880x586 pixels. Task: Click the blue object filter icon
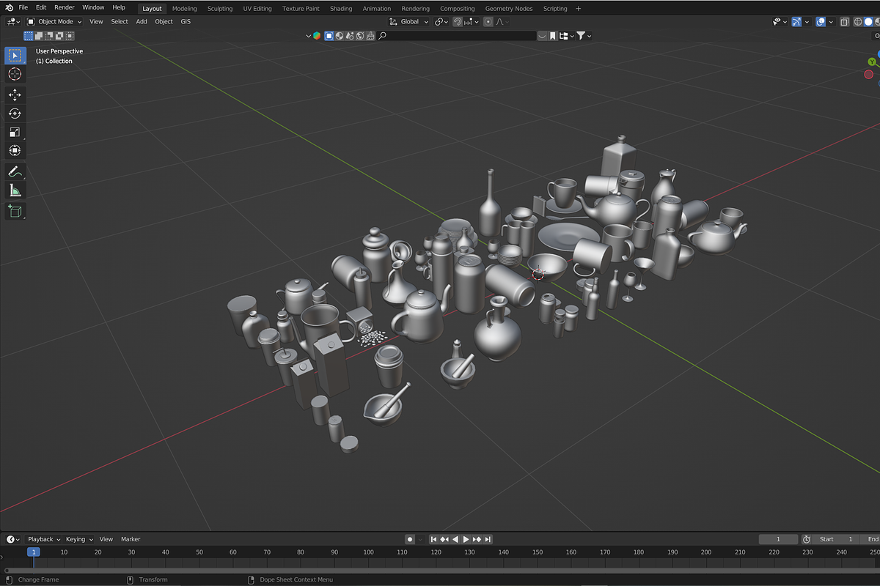[329, 36]
